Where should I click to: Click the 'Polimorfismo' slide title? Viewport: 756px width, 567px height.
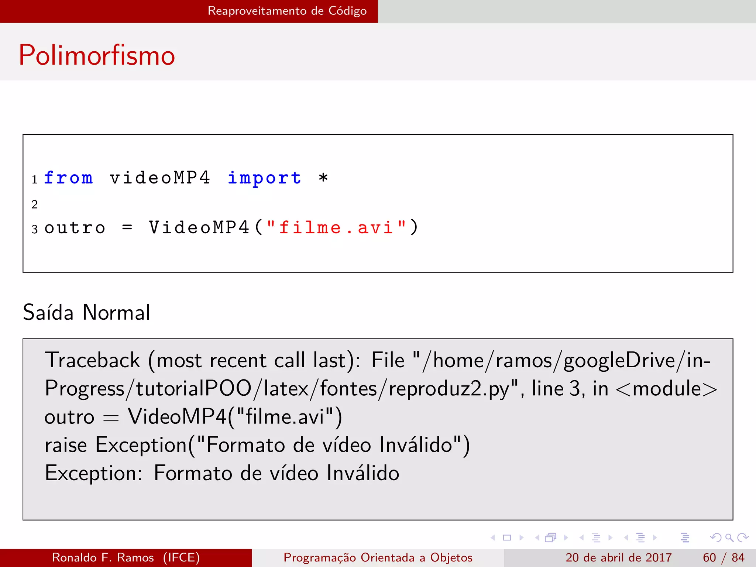click(97, 55)
